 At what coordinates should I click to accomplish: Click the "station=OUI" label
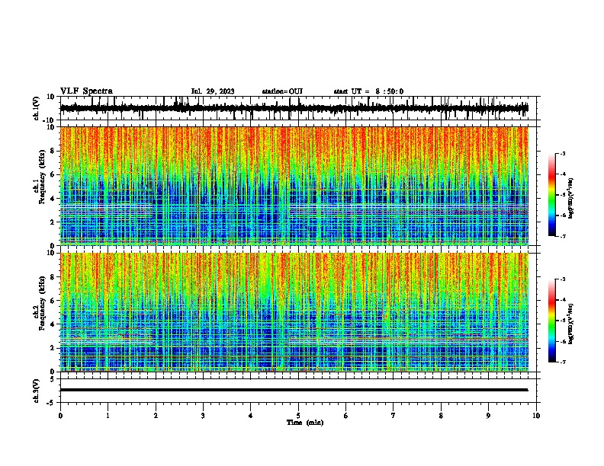point(282,91)
